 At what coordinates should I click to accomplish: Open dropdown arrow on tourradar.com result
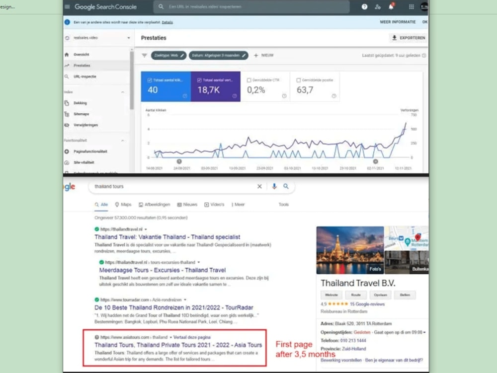pos(185,300)
